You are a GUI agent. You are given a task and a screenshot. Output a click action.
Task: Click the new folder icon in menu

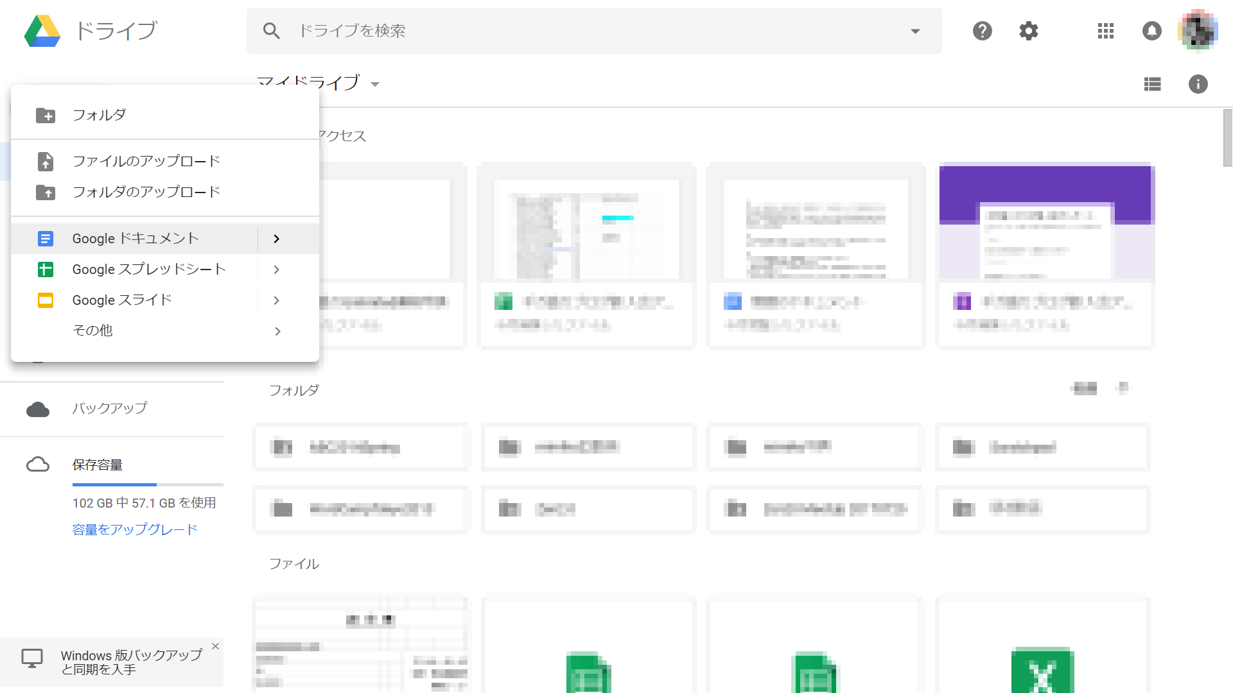click(x=46, y=116)
